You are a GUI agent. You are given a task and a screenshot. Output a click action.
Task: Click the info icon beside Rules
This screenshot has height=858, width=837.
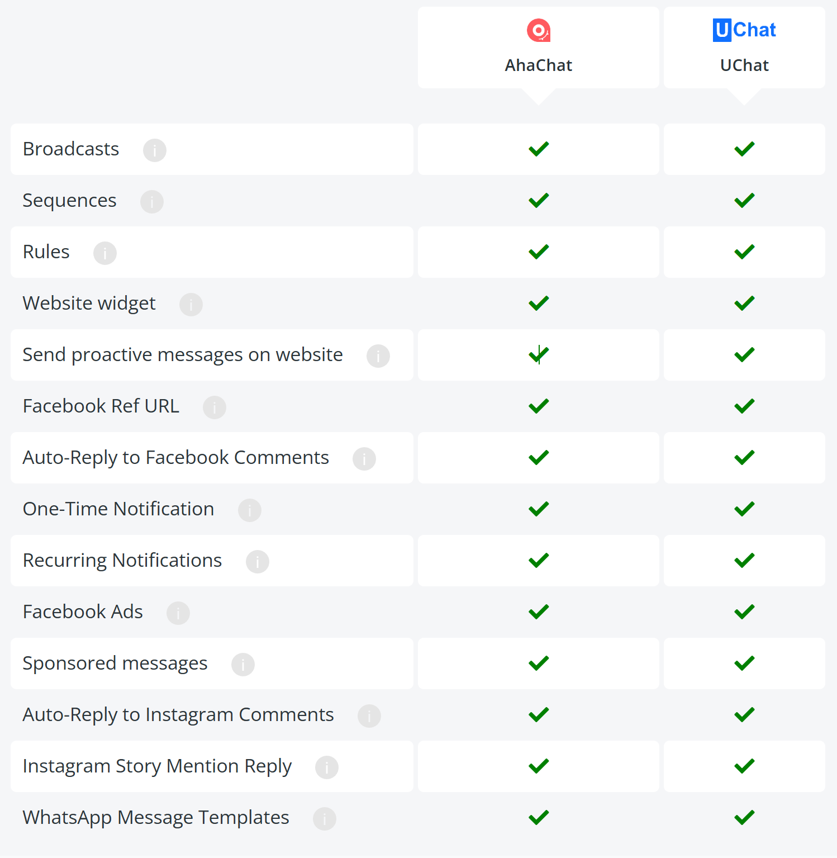click(105, 253)
